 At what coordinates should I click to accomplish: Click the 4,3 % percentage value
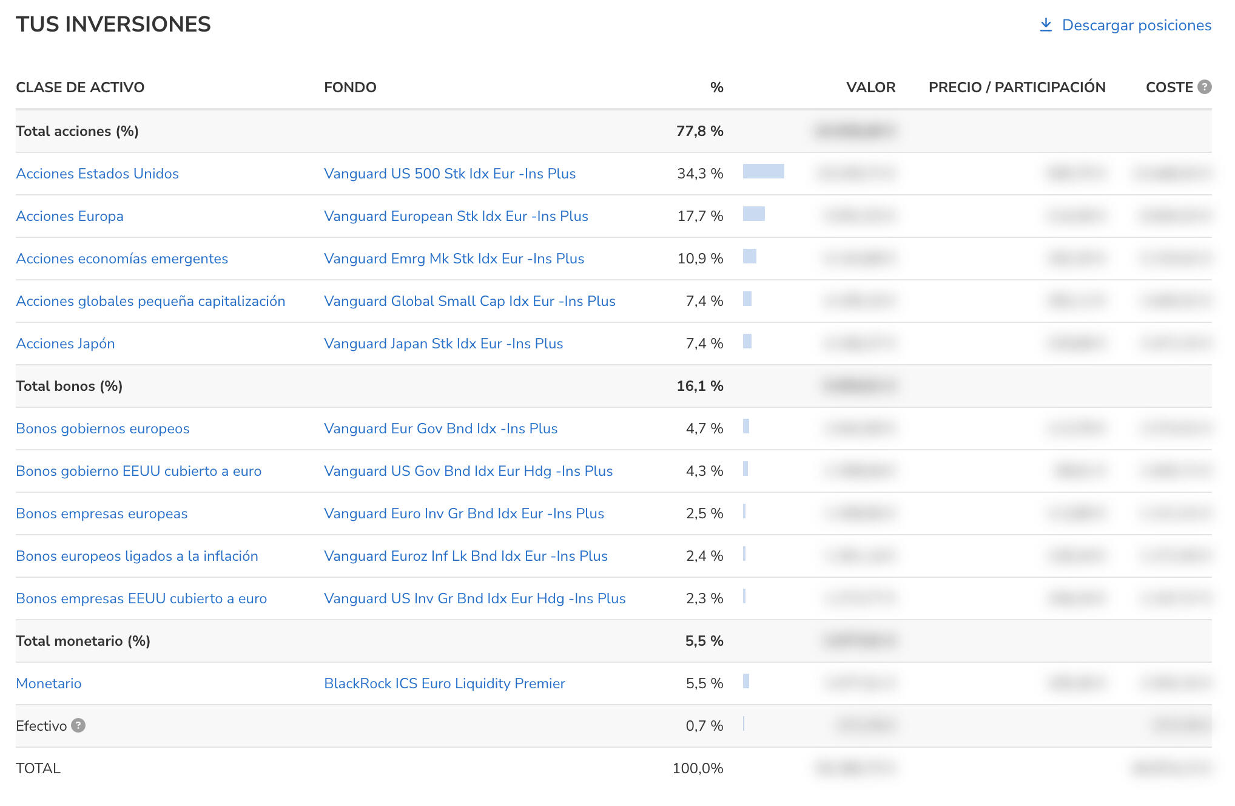pos(705,471)
